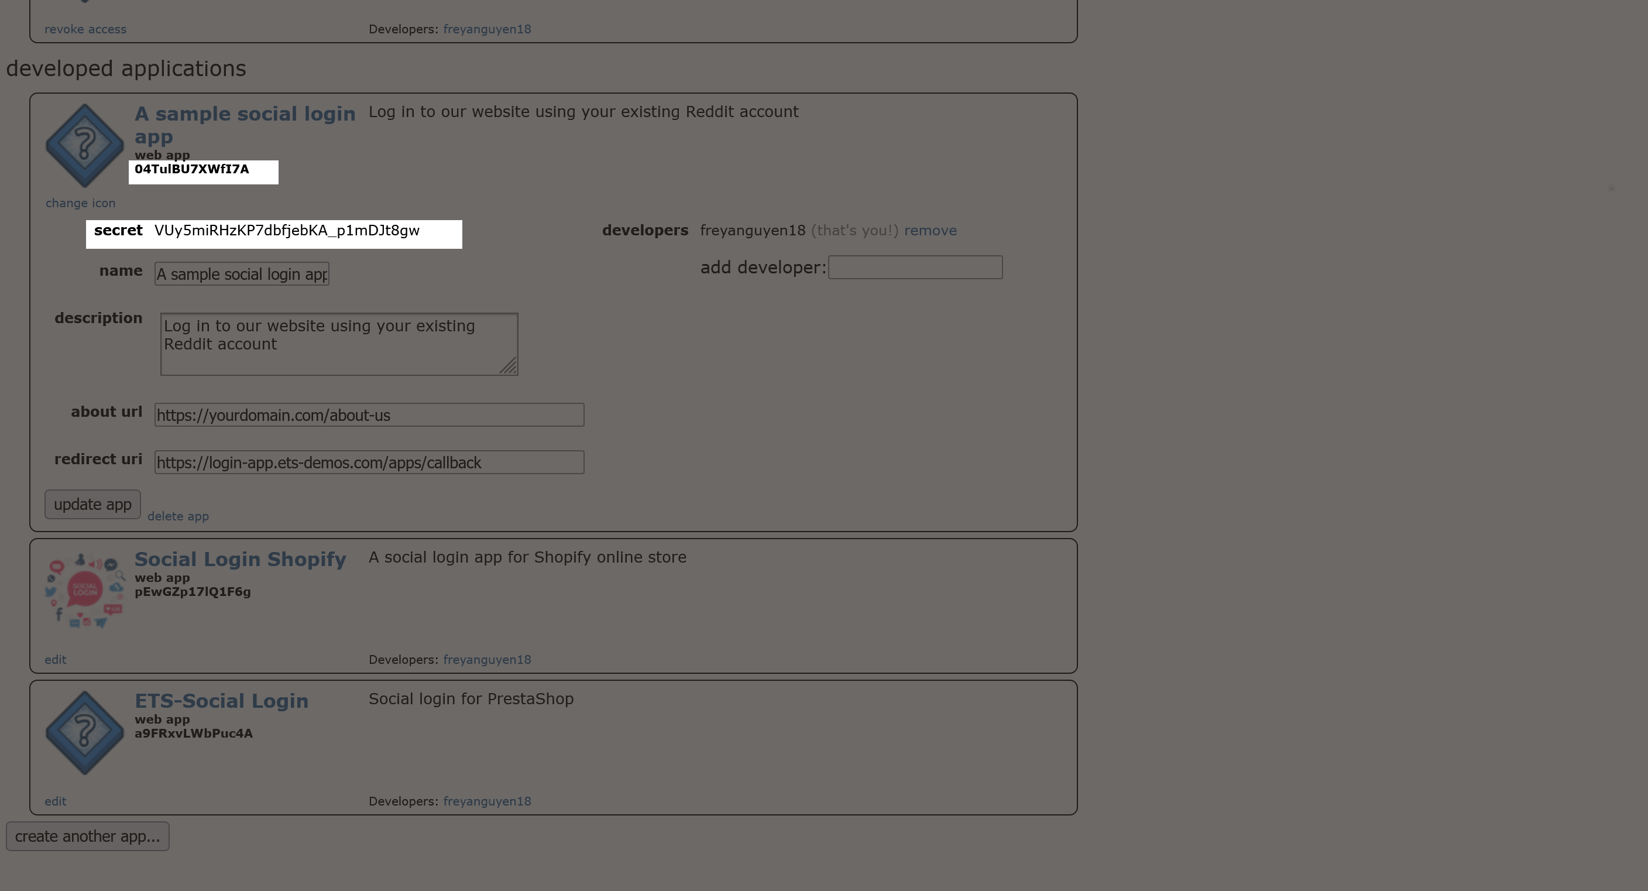Click 'revoke access' link at top

(x=85, y=29)
